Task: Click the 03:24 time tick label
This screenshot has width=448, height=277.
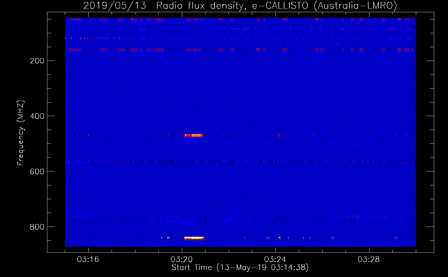Action: 275,260
